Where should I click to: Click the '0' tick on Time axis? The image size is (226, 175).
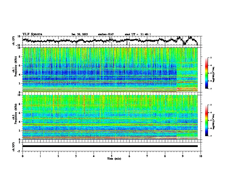coord(23,156)
